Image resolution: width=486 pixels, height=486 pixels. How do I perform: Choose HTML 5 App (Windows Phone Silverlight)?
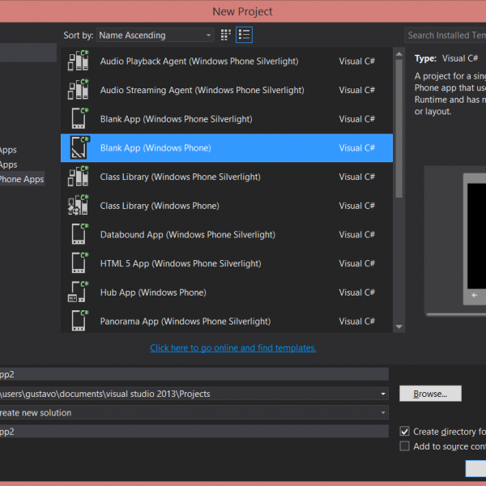point(181,263)
